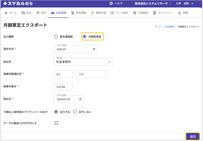Open the 更新処理 tab
Viewport: 203px width, 141px height.
click(98, 13)
